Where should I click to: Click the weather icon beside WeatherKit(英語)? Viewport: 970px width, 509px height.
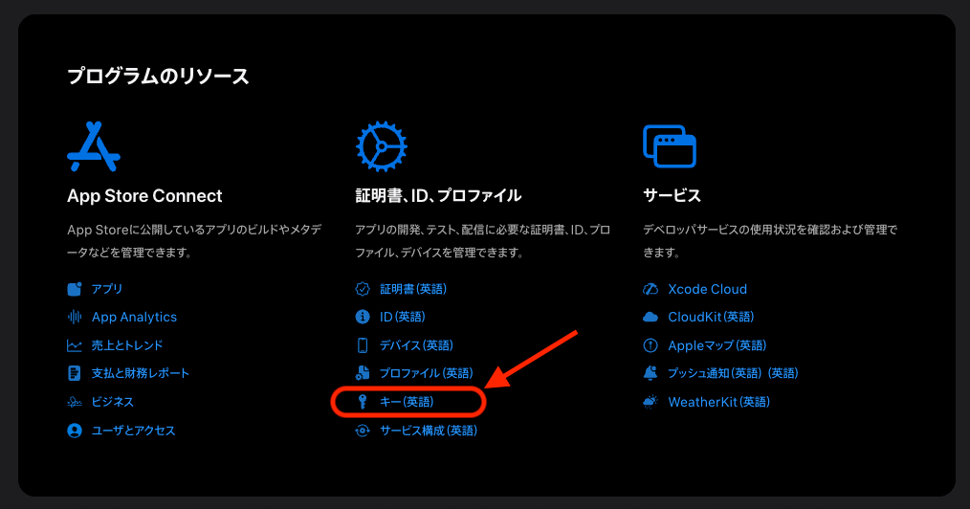tap(650, 402)
